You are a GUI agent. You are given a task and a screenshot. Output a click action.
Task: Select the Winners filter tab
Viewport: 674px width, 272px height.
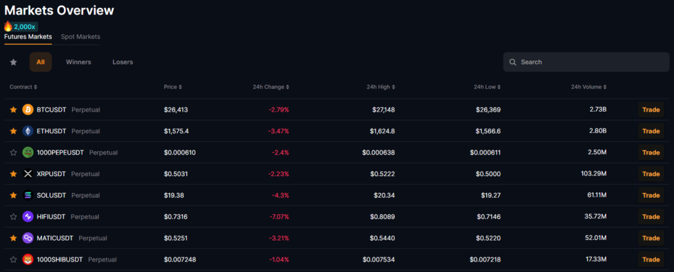pyautogui.click(x=78, y=62)
